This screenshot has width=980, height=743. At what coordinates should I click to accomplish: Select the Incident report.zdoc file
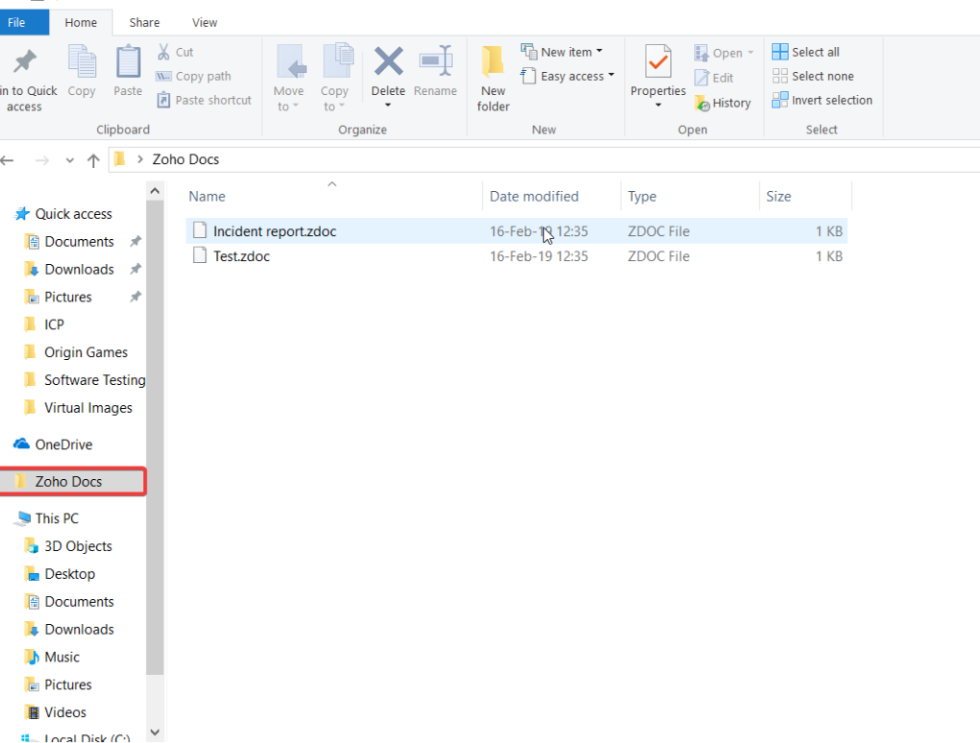click(516, 231)
